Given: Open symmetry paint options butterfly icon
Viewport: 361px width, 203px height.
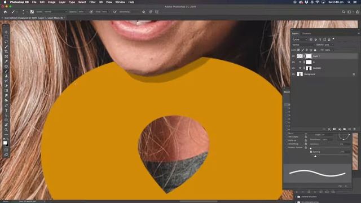Looking at the screenshot, I should click(x=157, y=12).
